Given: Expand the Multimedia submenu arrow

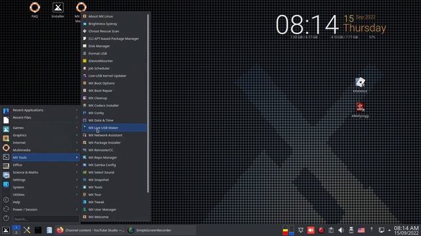Looking at the screenshot, I should pos(77,150).
